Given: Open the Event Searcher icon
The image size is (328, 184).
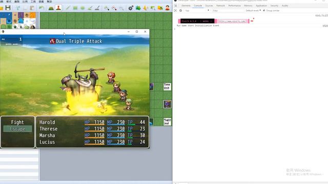Looking at the screenshot, I should tap(153, 8).
